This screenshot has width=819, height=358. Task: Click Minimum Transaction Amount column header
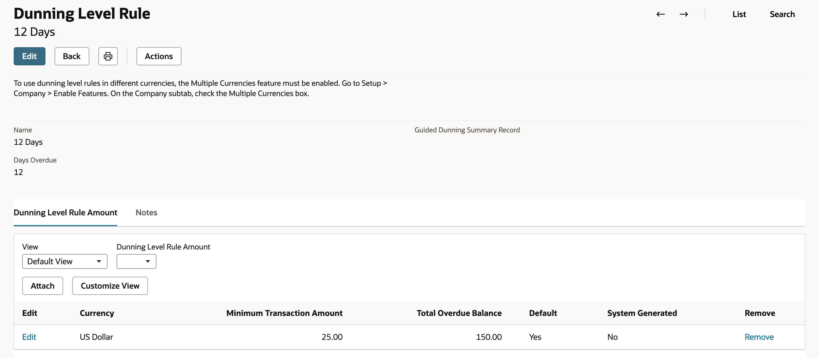coord(284,313)
